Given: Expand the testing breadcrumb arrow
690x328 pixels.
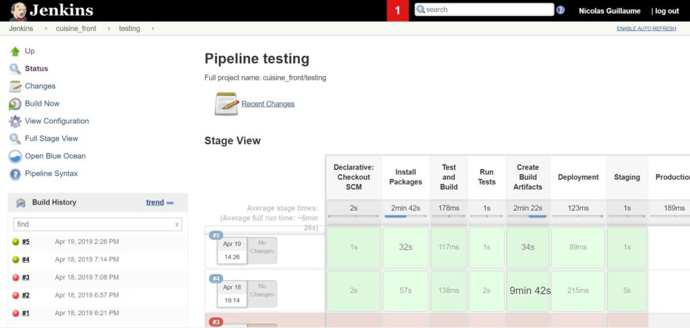Looking at the screenshot, I should coord(153,28).
